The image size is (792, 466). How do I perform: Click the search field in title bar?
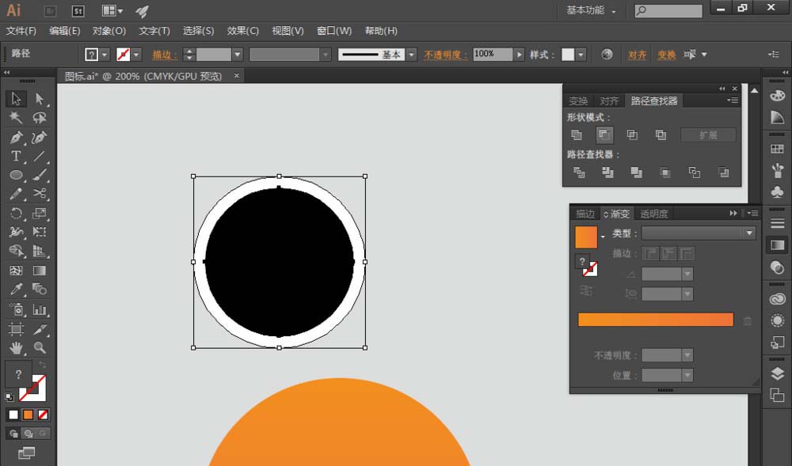(x=668, y=10)
